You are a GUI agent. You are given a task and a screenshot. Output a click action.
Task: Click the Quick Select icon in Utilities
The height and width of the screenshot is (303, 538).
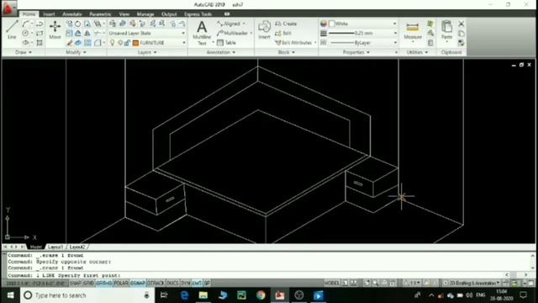(430, 24)
